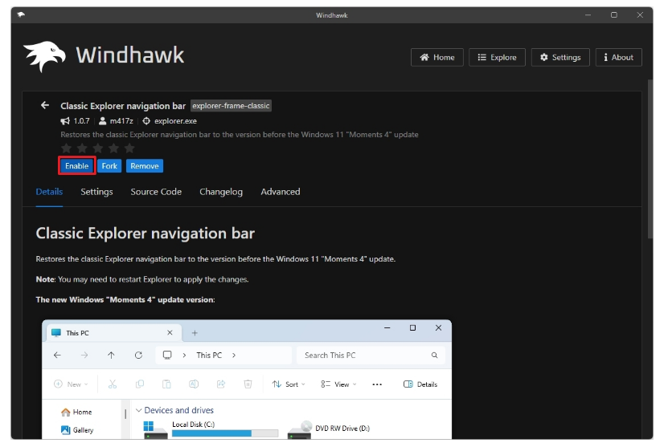Enable the Classic Explorer navigation bar mod
Screen dimensions: 664x447
point(76,166)
